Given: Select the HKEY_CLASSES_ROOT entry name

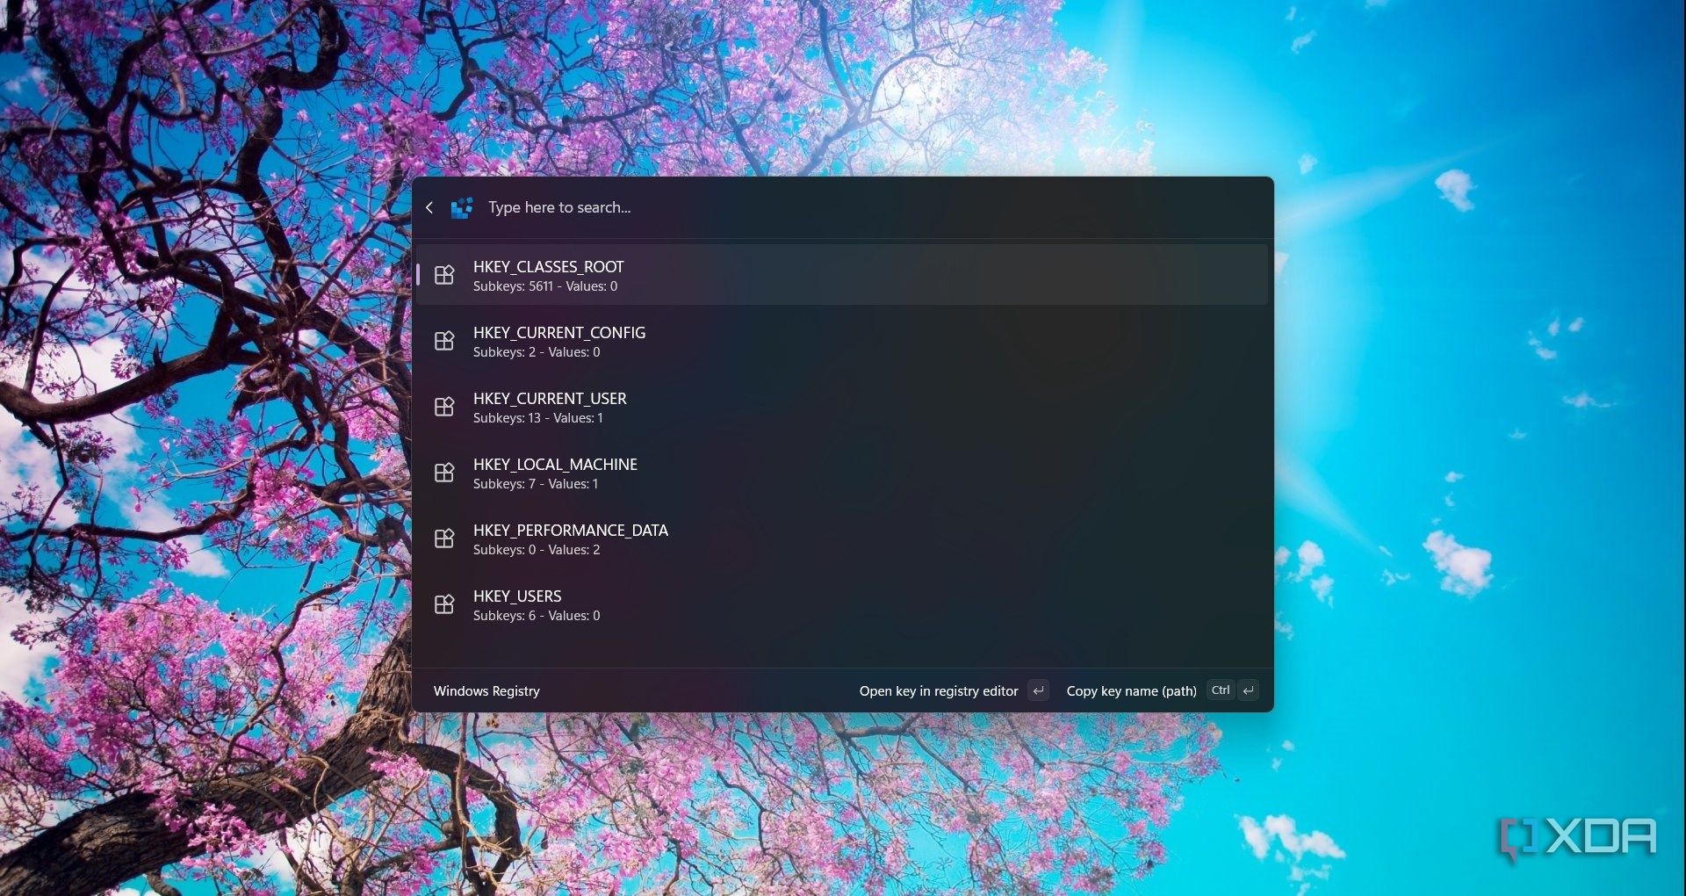Looking at the screenshot, I should pos(548,267).
